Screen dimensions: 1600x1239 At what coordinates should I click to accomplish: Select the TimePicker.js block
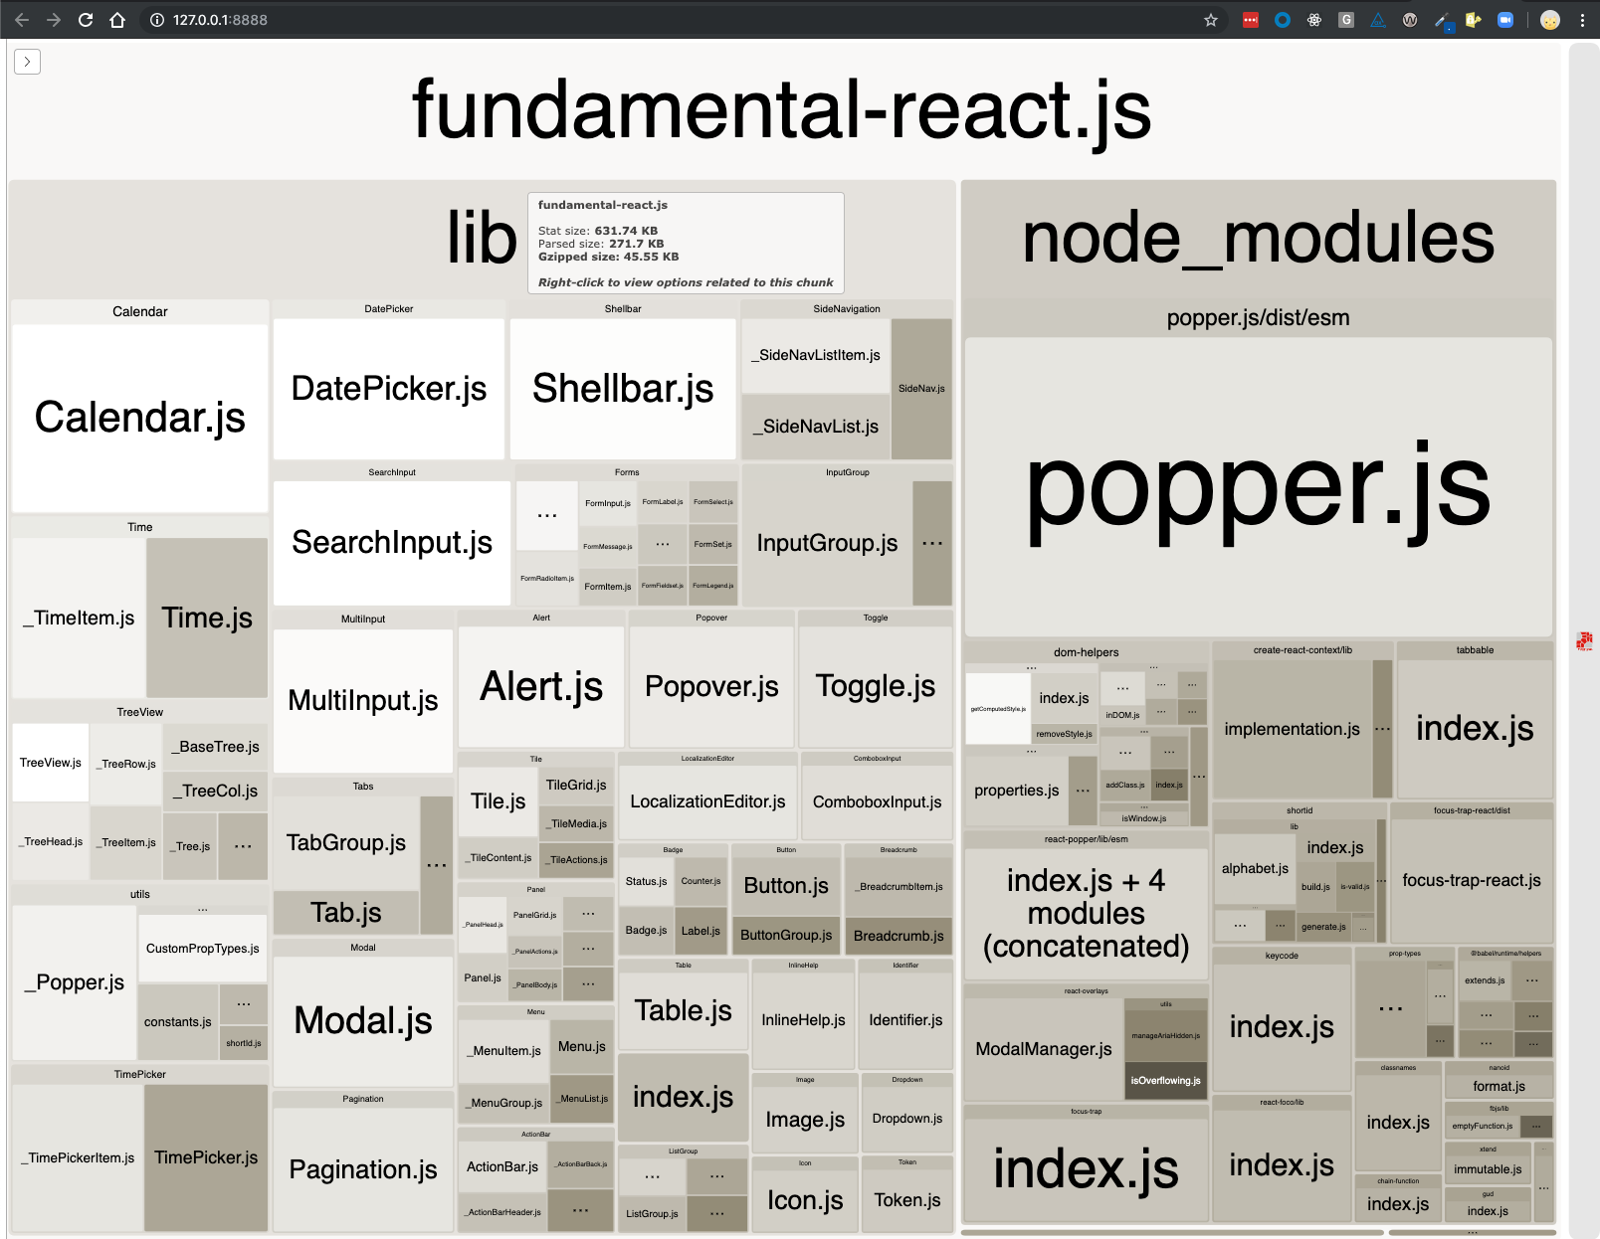coord(206,1157)
